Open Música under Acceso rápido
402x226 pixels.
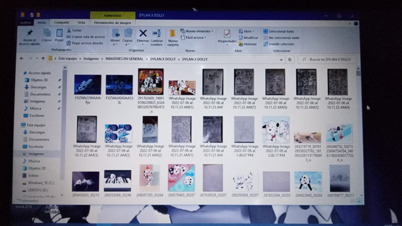(x=32, y=109)
